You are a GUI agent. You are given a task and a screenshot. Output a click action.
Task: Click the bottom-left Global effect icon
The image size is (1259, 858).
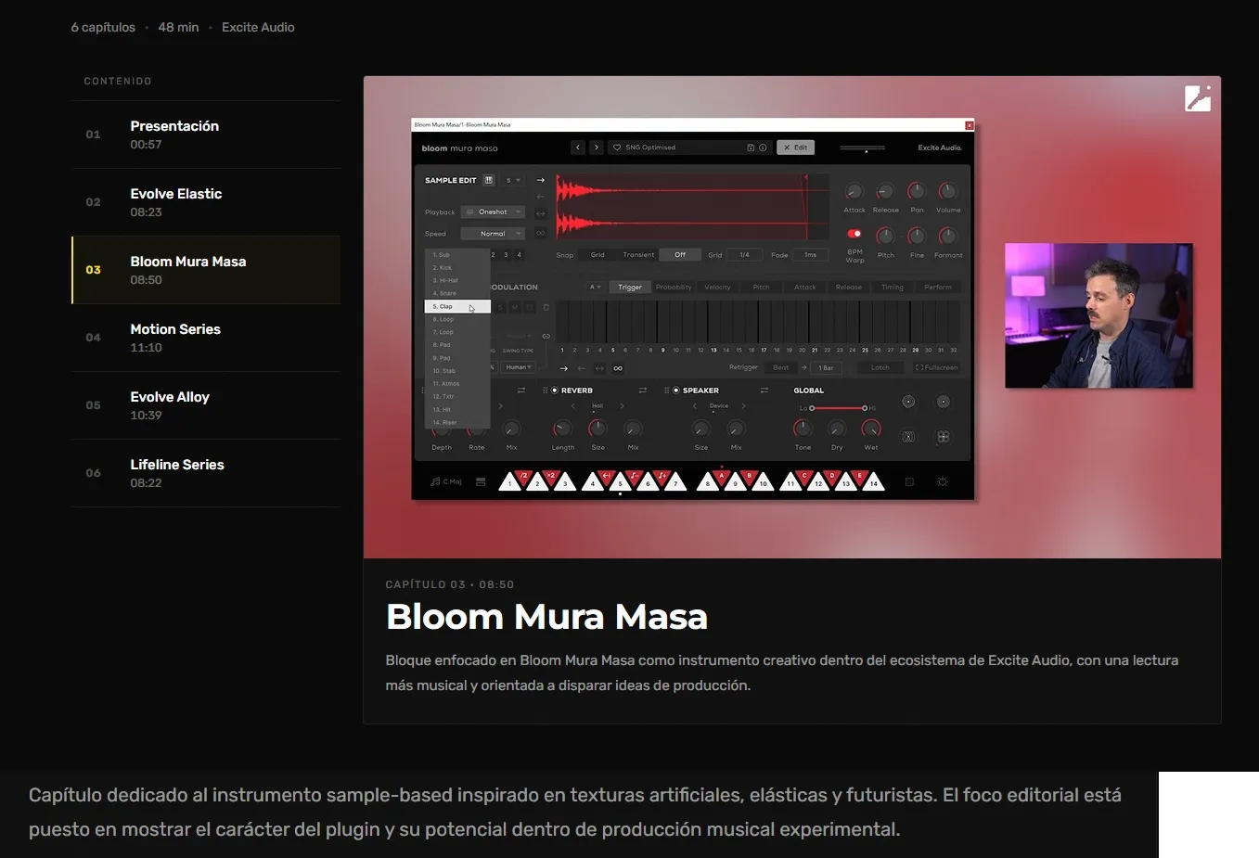pos(908,437)
